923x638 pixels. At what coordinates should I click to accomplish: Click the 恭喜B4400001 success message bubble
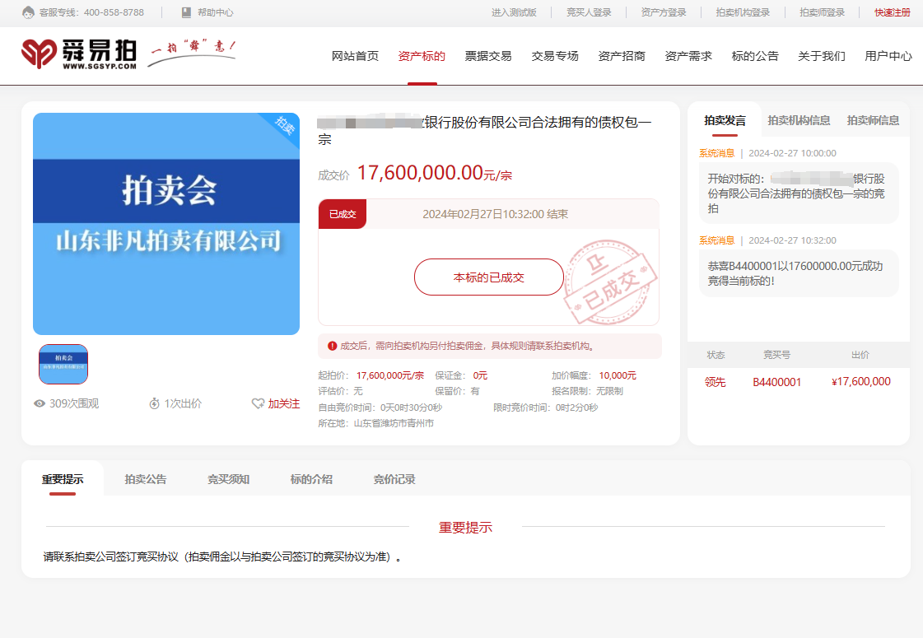click(x=799, y=273)
